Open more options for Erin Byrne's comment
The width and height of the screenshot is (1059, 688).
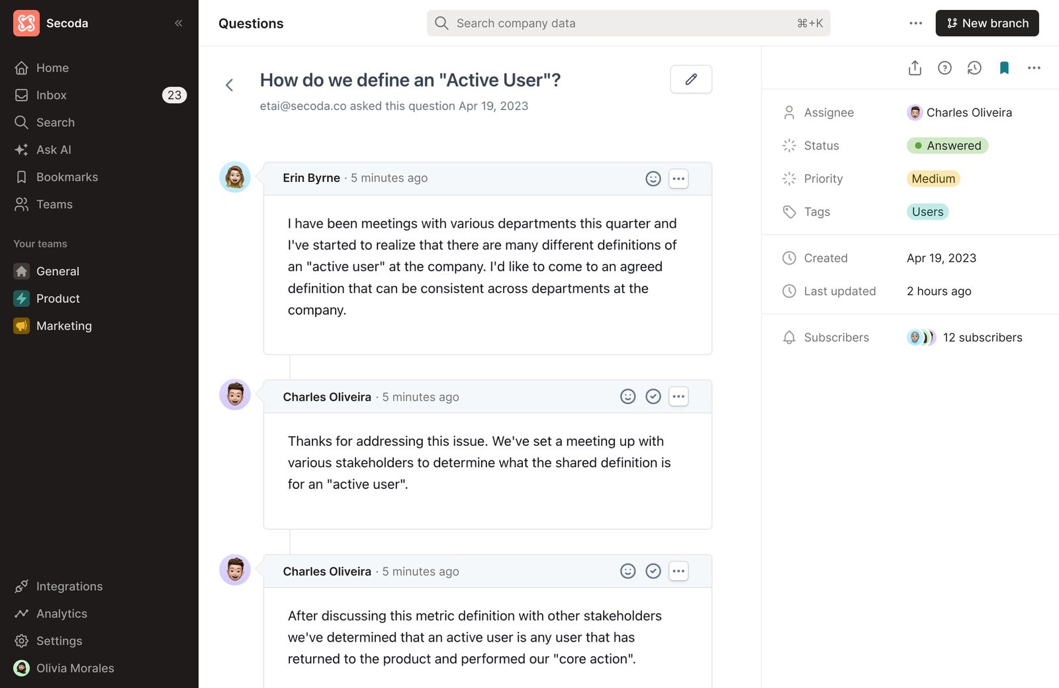point(678,178)
